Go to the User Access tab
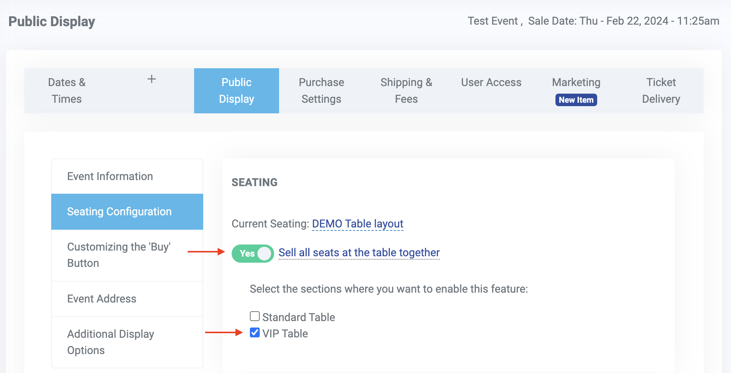The height and width of the screenshot is (373, 731). 491,83
